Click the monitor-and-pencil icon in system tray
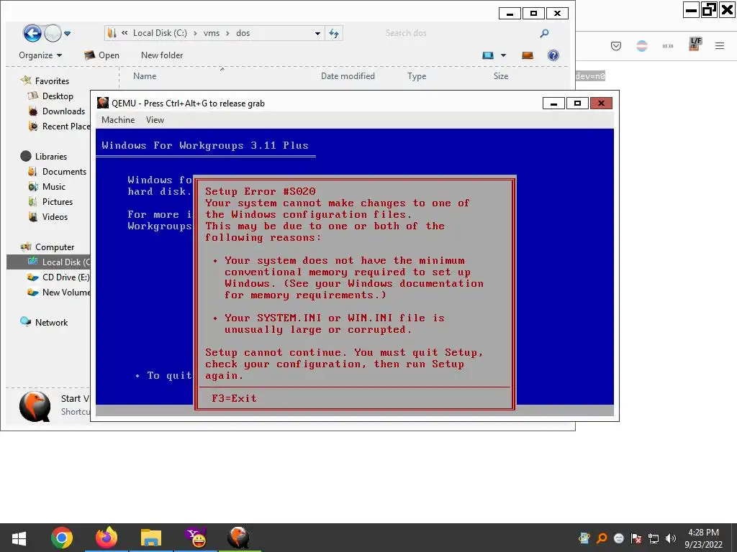 click(x=584, y=538)
